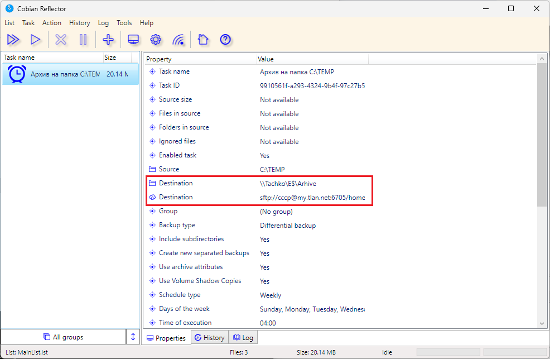Click the (No group) value

click(x=276, y=212)
